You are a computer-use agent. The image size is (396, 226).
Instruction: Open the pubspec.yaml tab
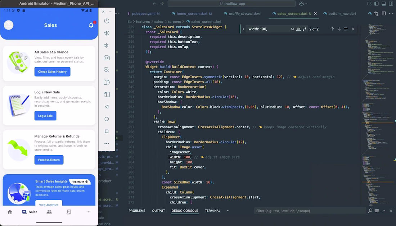point(143,14)
